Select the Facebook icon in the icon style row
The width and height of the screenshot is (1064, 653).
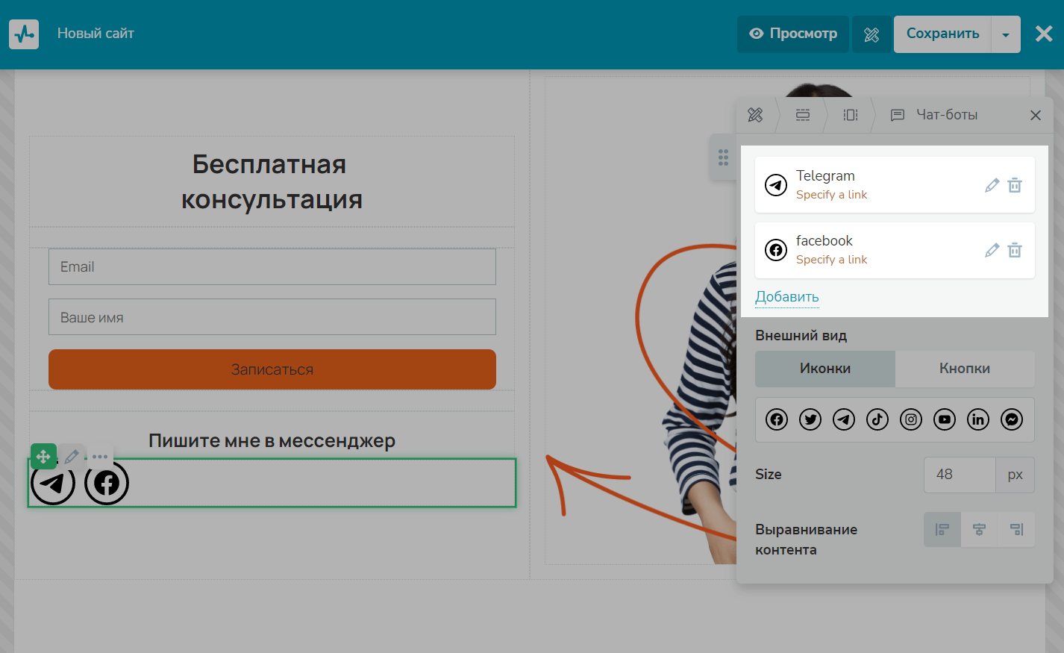pos(777,419)
